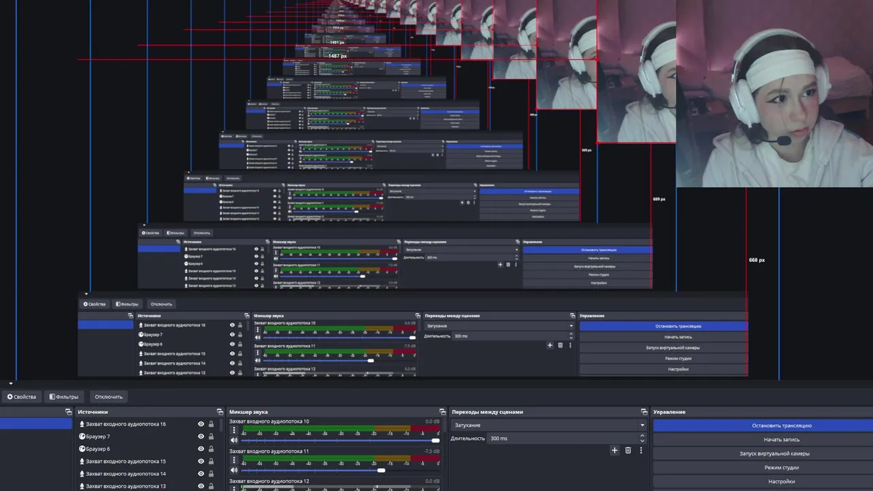
Task: Click the globe icon beside Браузер 7
Action: [x=83, y=436]
